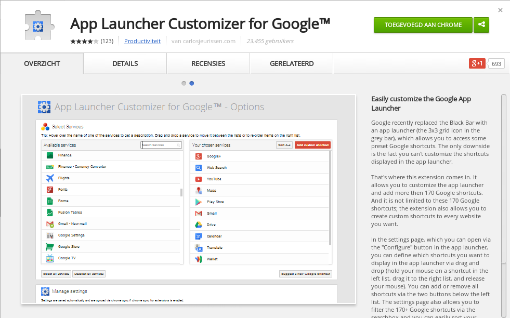
Task: Go to the Gerelateerd tab
Action: [292, 63]
